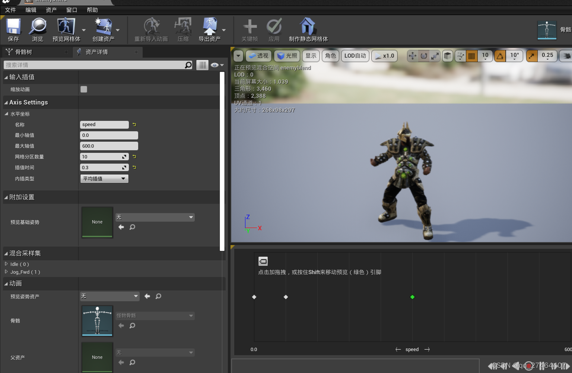Enable the 缩放动画 checkbox
The height and width of the screenshot is (373, 572).
pyautogui.click(x=84, y=89)
